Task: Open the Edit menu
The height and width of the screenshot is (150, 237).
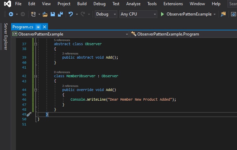Action: tap(32, 4)
